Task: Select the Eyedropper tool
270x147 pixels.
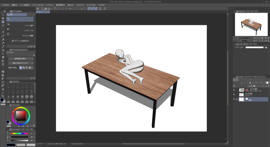Action: point(3,36)
